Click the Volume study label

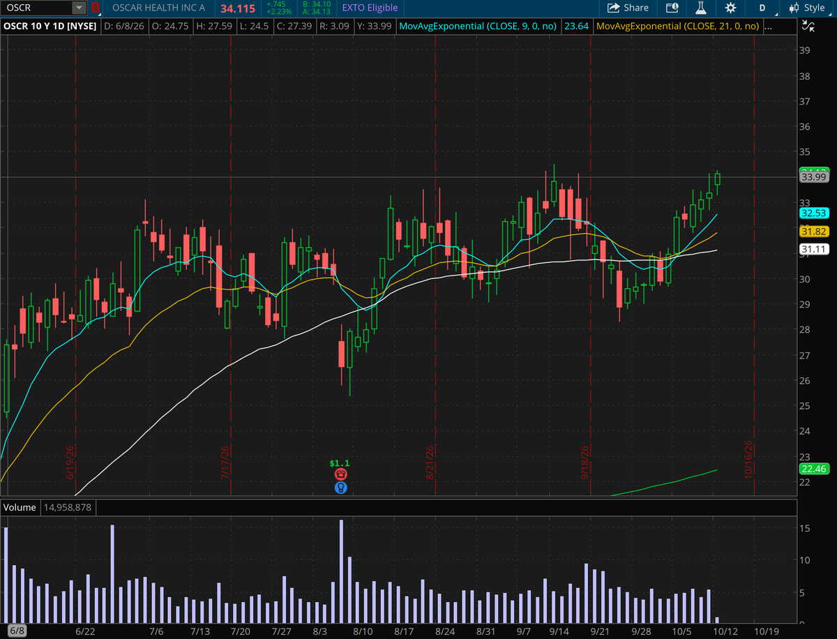[x=20, y=507]
